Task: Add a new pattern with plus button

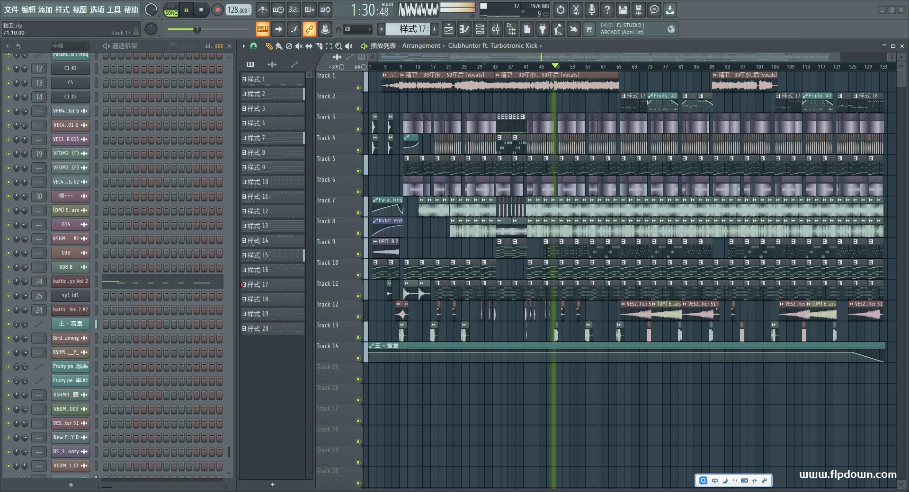Action: (x=434, y=29)
